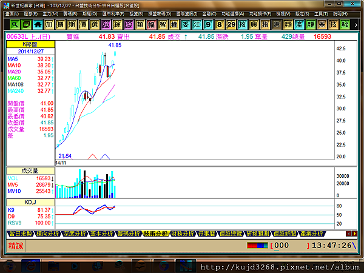Click the 加 toolbar button
364x273 pixels.
coord(49,24)
